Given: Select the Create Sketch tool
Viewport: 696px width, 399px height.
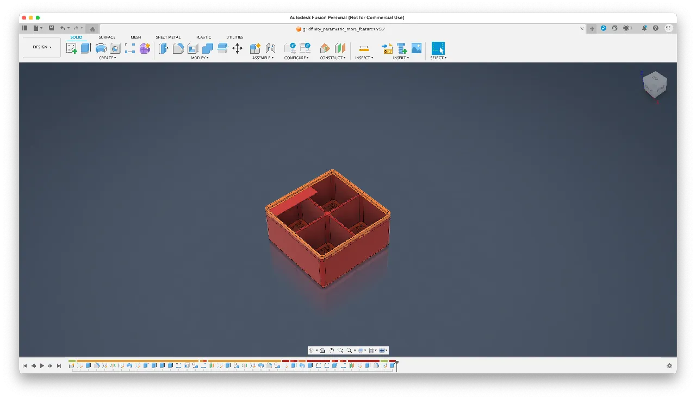Looking at the screenshot, I should [x=72, y=48].
